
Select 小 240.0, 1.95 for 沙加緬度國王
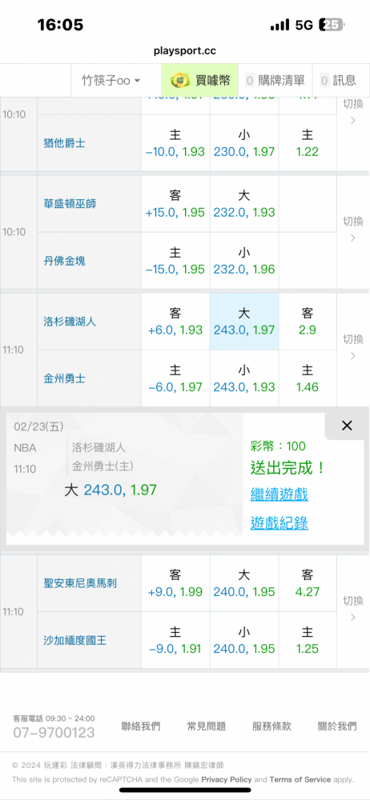pyautogui.click(x=244, y=640)
